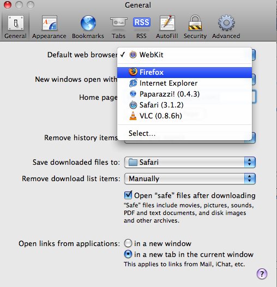This screenshot has width=277, height=287.
Task: Open the Remove download list items dropdown
Action: (190, 178)
